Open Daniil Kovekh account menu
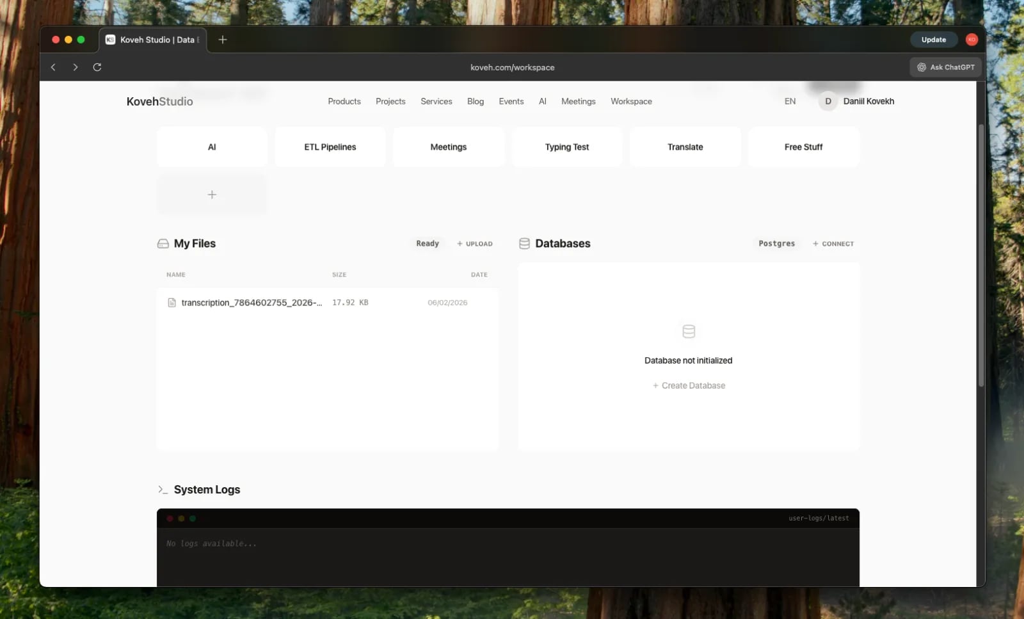1024x619 pixels. tap(868, 102)
